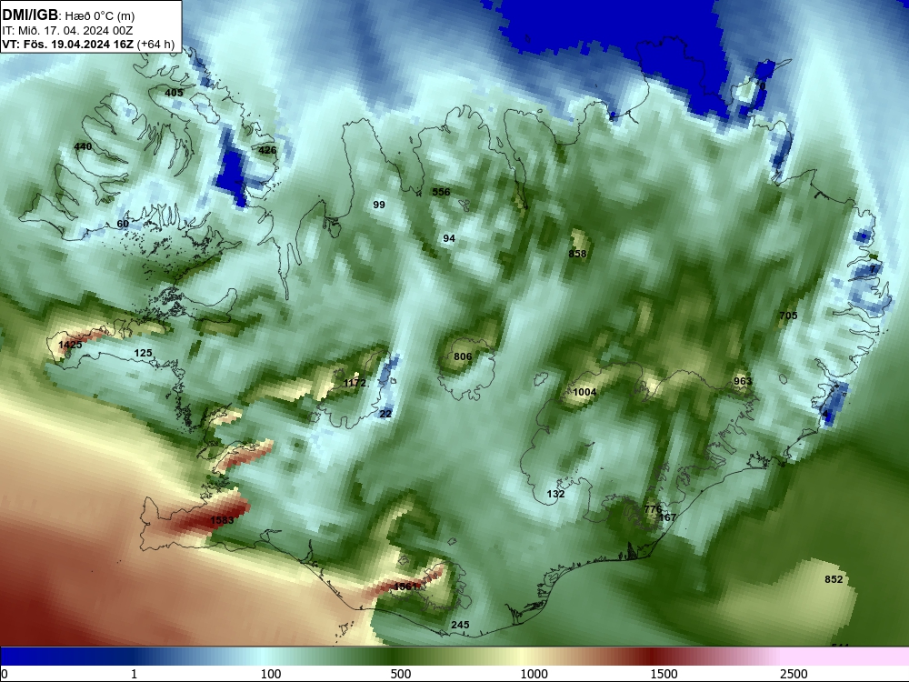Viewport: 909px width, 682px height.
Task: Click the color scale label 500
Action: click(401, 674)
